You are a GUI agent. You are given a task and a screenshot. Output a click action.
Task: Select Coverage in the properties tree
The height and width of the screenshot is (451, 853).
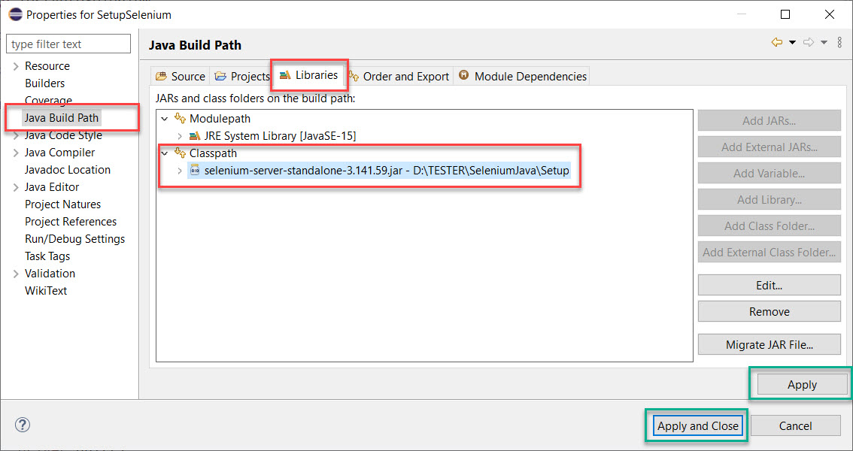48,101
